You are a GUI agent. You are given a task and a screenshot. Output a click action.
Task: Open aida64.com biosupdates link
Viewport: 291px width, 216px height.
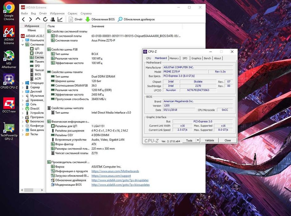pyautogui.click(x=120, y=185)
